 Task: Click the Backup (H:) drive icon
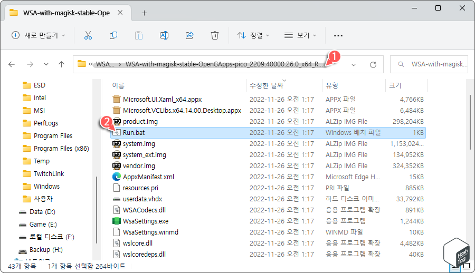[23, 250]
